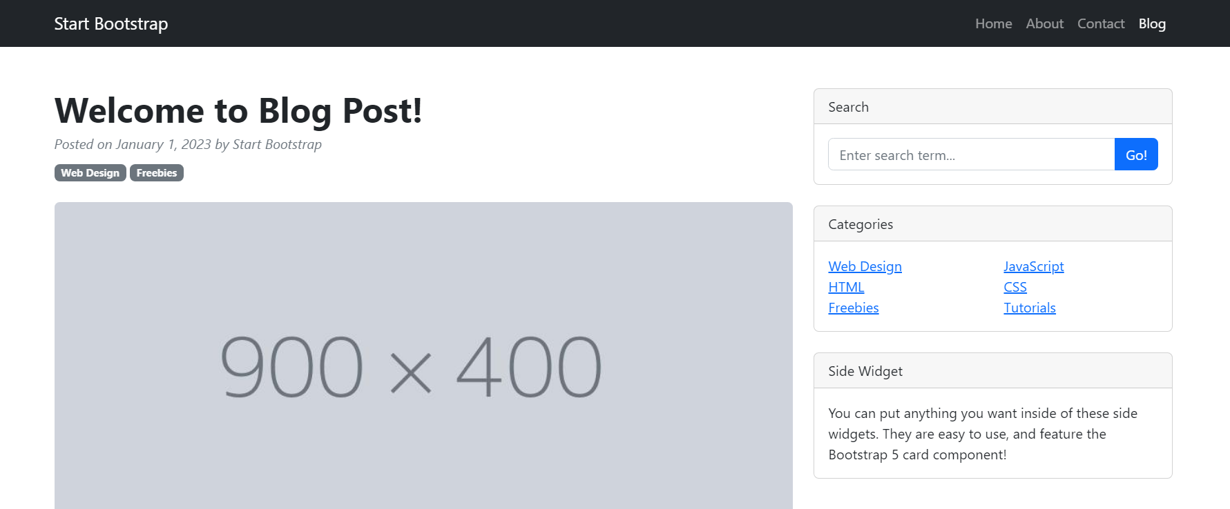
Task: Click the Side Widget card header
Action: click(993, 370)
